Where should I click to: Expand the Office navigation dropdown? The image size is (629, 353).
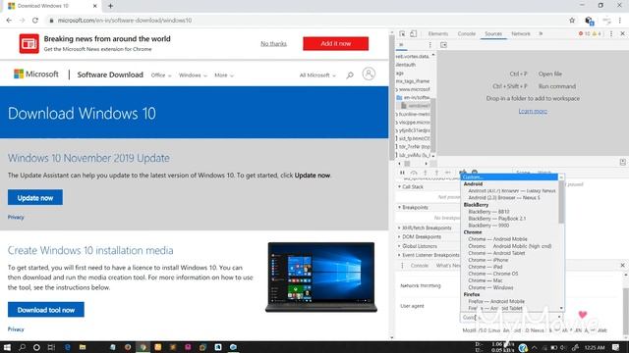tap(161, 76)
